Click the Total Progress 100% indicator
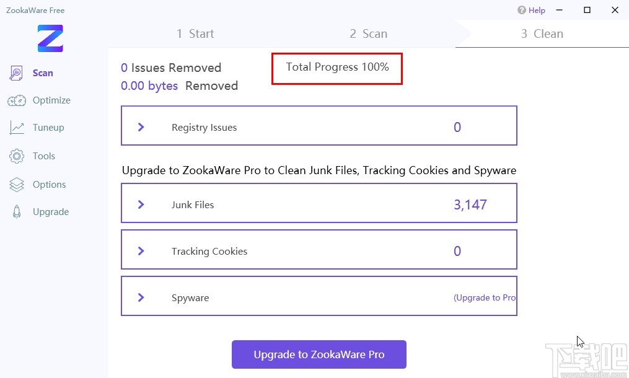 (x=337, y=67)
